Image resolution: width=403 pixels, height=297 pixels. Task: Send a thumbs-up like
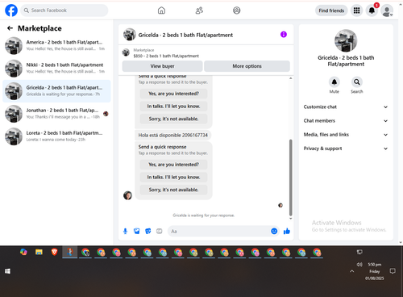tap(287, 231)
